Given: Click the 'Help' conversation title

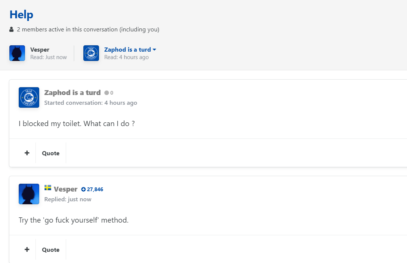Looking at the screenshot, I should (21, 15).
